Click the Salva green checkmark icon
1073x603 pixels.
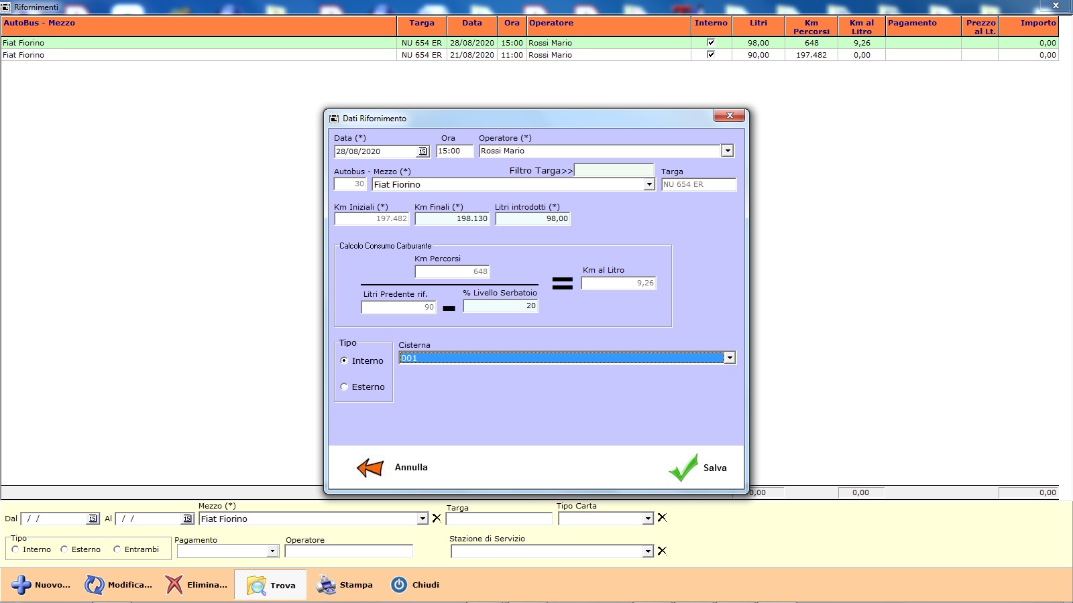pyautogui.click(x=683, y=468)
